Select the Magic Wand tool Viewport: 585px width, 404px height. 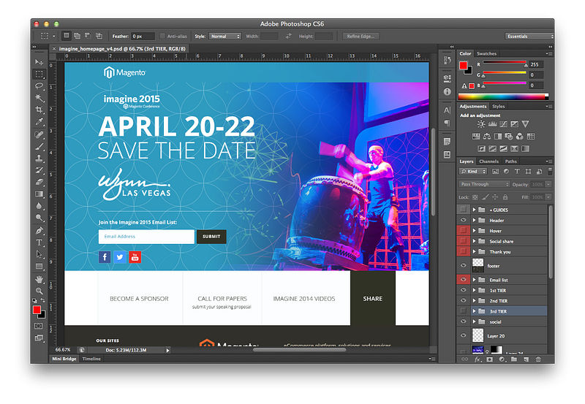click(39, 98)
